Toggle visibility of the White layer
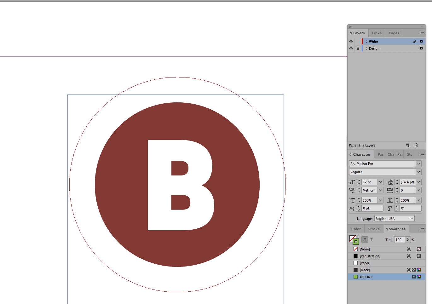Viewport: 432px width, 304px height. click(351, 42)
